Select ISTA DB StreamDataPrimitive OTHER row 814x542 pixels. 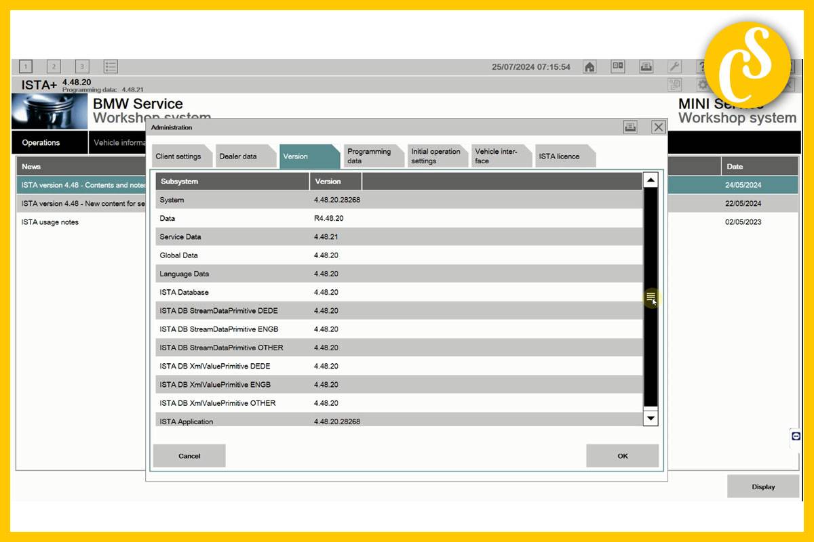[x=399, y=348]
